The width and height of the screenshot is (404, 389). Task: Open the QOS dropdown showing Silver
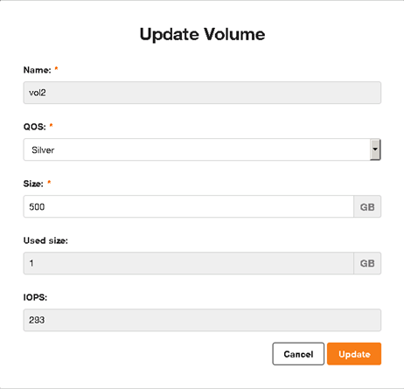click(x=202, y=149)
